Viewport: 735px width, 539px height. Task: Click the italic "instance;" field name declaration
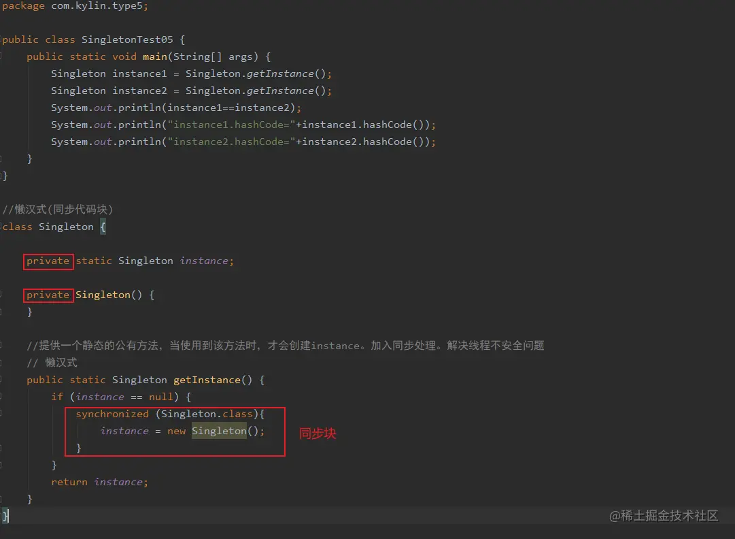click(x=207, y=261)
